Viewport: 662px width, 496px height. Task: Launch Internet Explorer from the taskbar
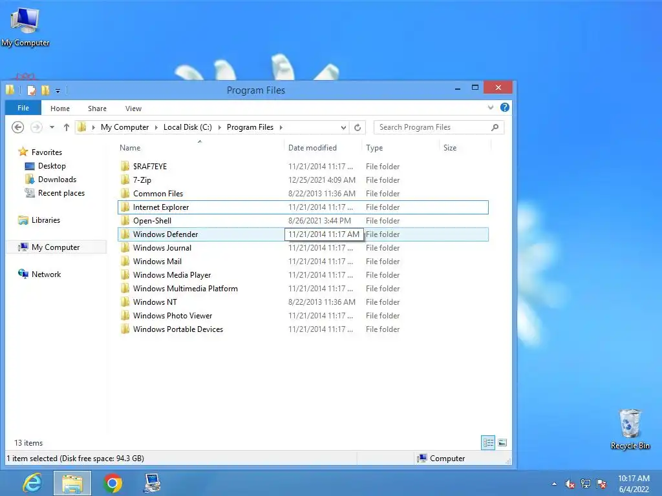pos(33,483)
